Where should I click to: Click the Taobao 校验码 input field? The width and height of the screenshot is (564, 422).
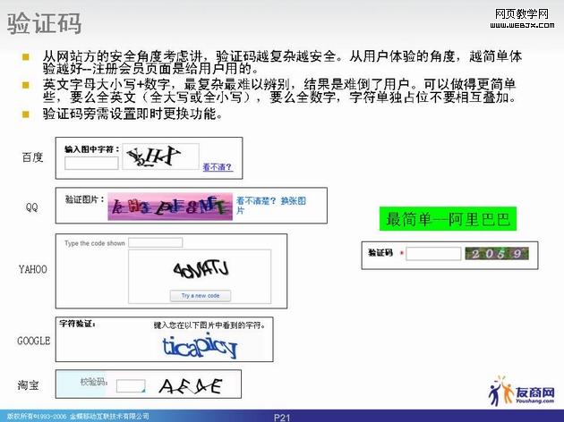(131, 386)
